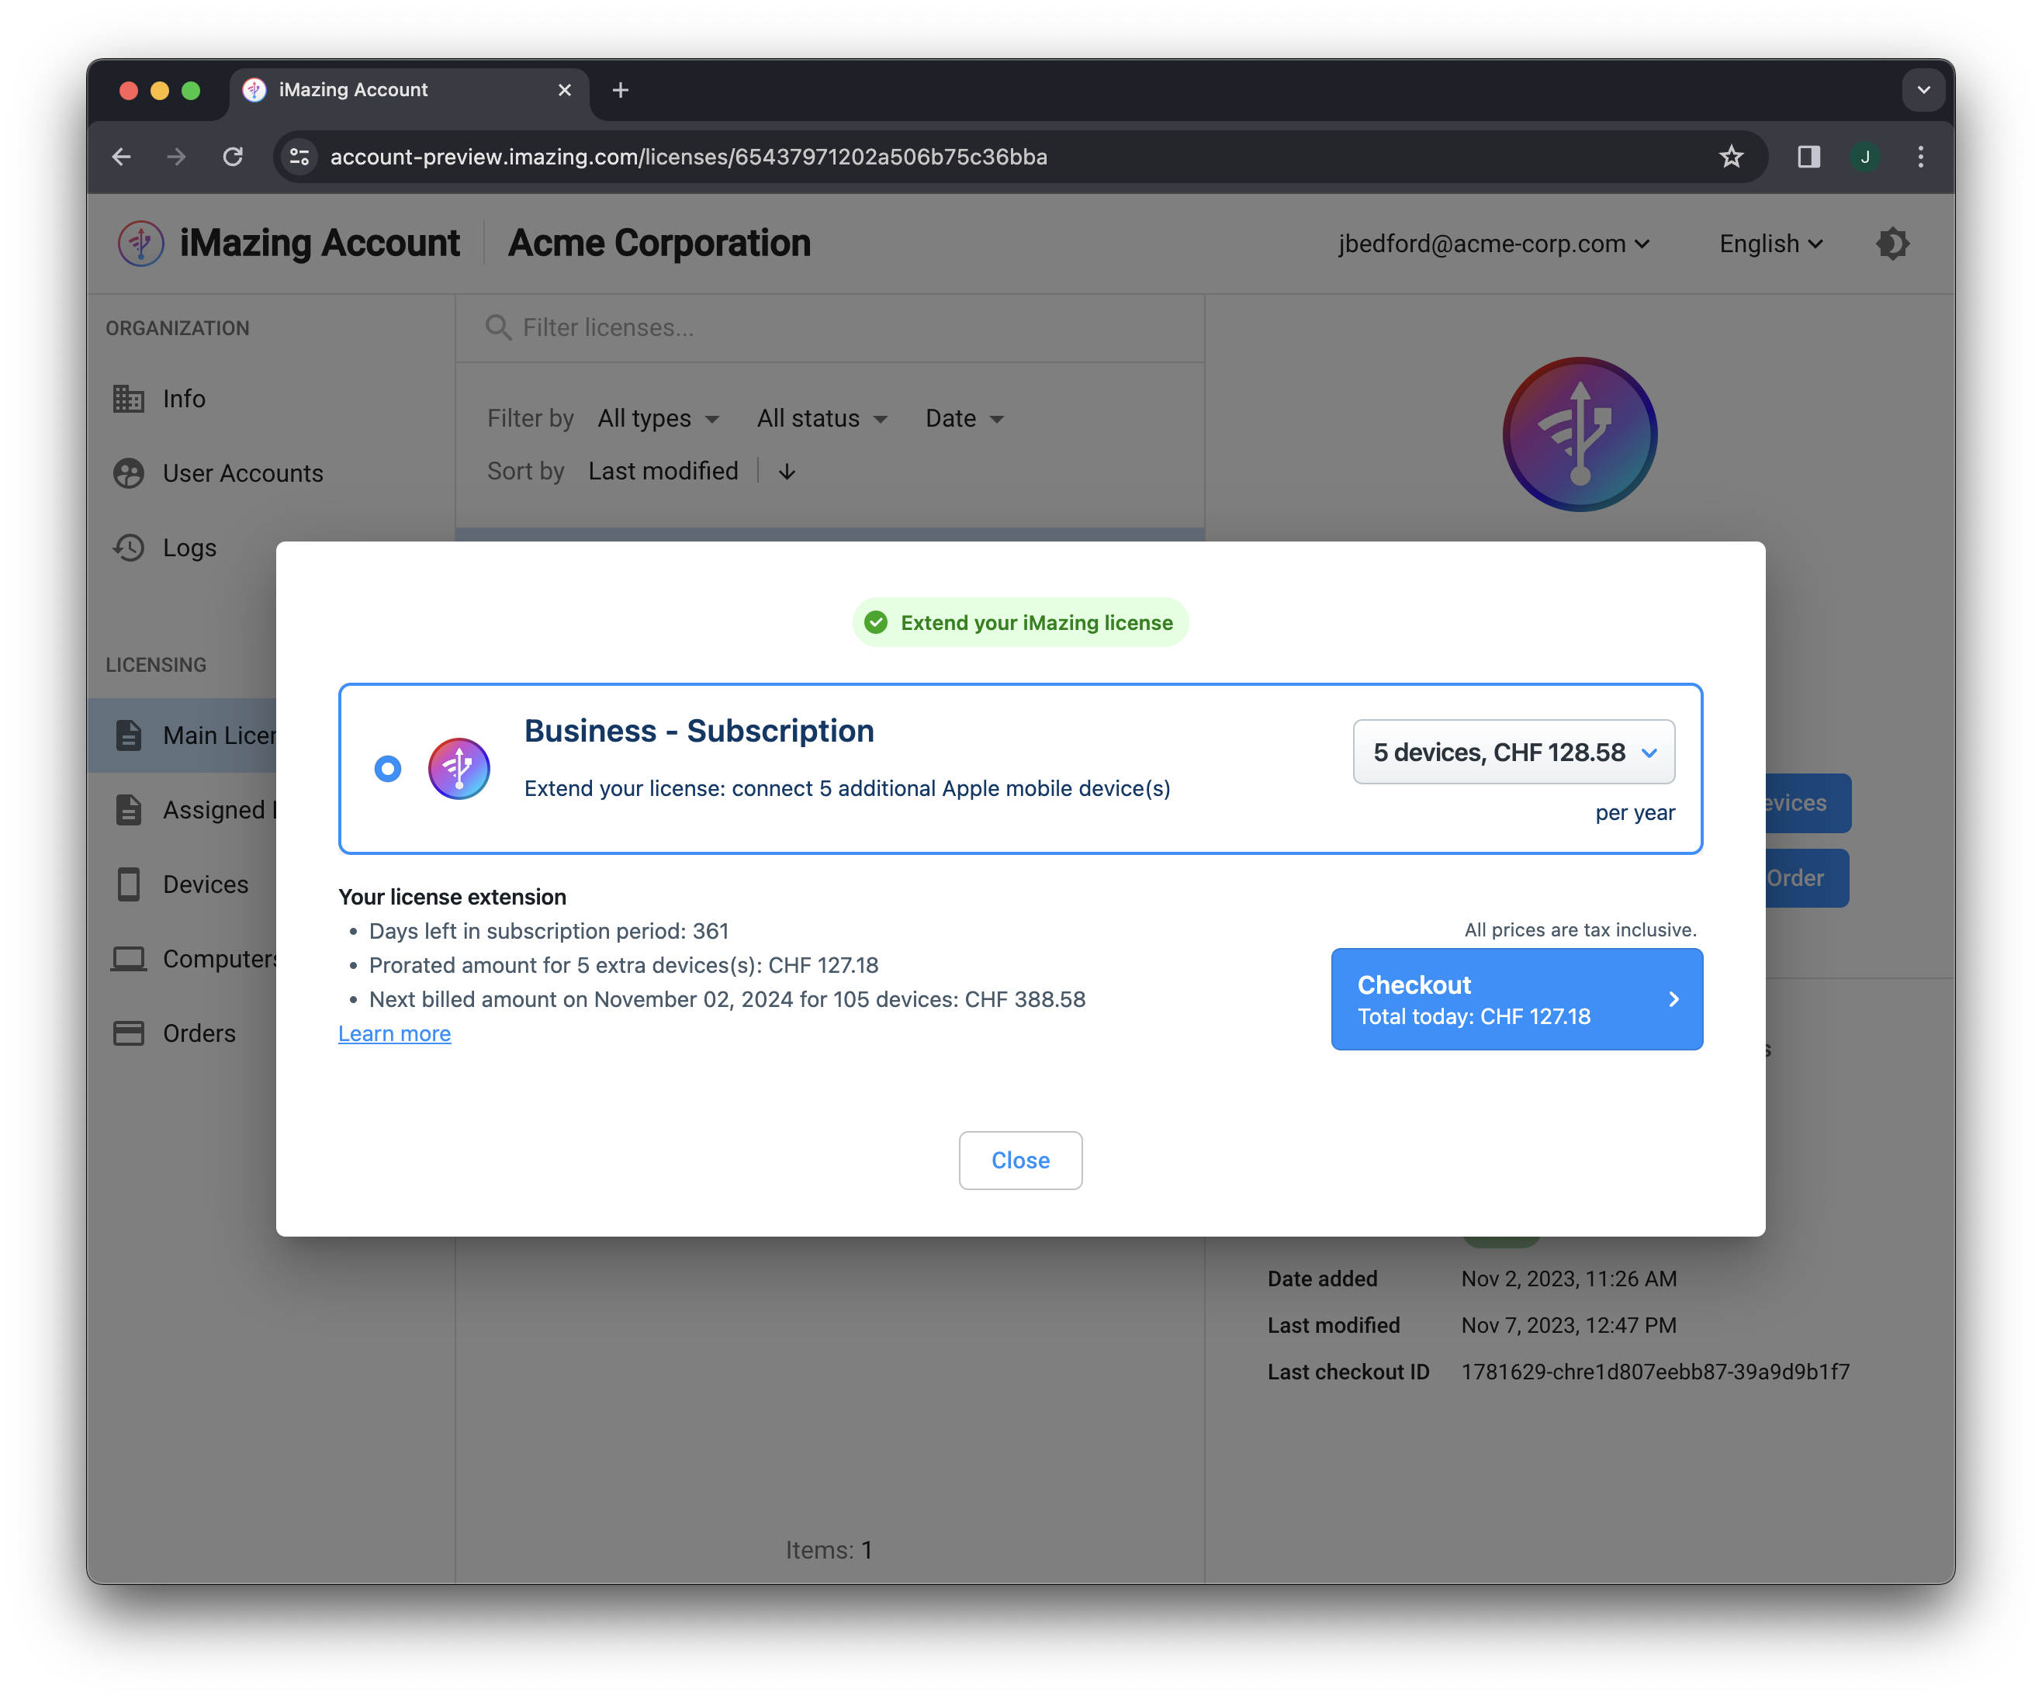
Task: Open Chrome three-dot menu
Action: coord(1920,157)
